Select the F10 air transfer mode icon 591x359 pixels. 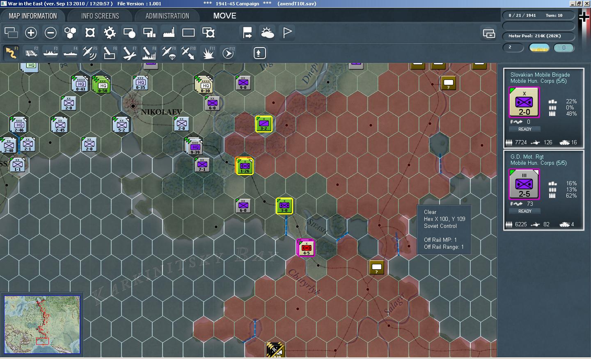coord(188,53)
